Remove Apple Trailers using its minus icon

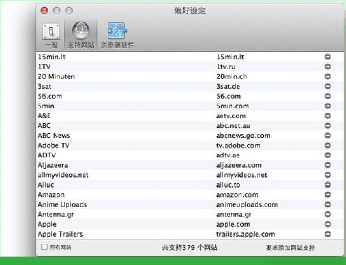pyautogui.click(x=327, y=234)
